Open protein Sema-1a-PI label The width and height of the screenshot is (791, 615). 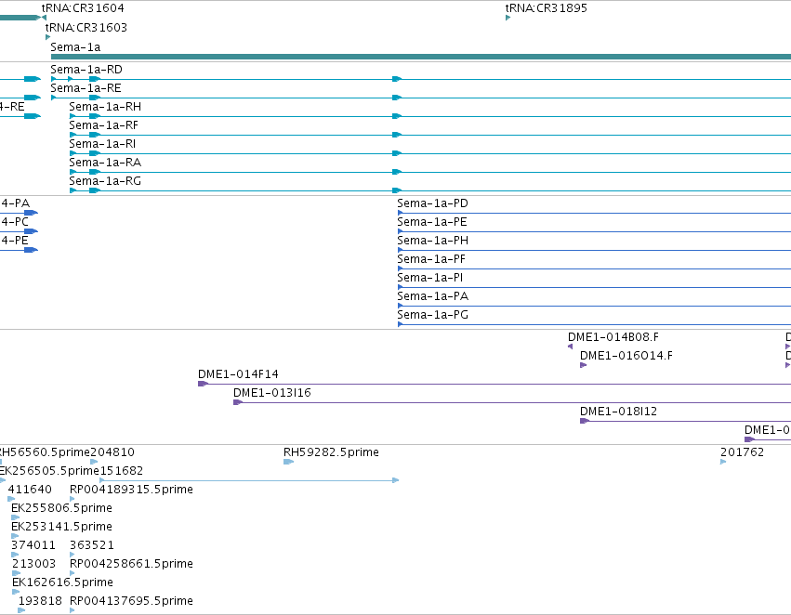(430, 279)
